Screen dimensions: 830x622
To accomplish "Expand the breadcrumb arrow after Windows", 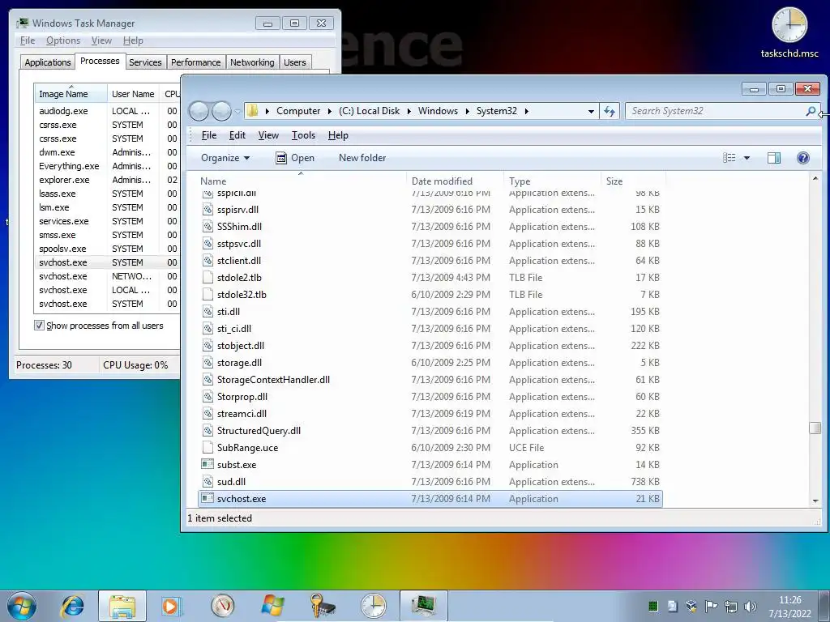I will pos(468,111).
